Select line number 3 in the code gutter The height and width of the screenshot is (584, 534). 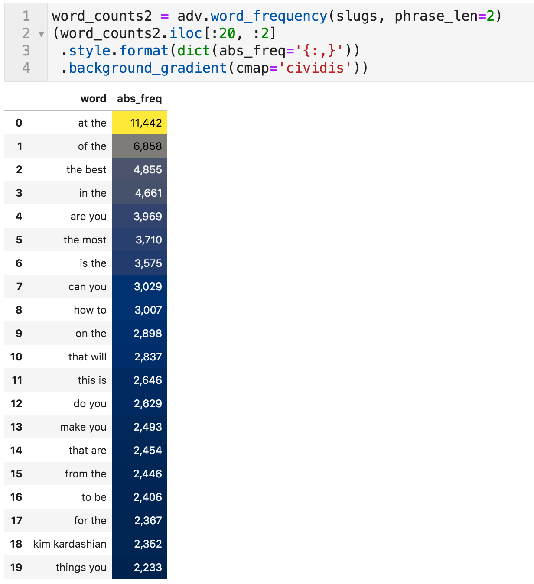26,51
